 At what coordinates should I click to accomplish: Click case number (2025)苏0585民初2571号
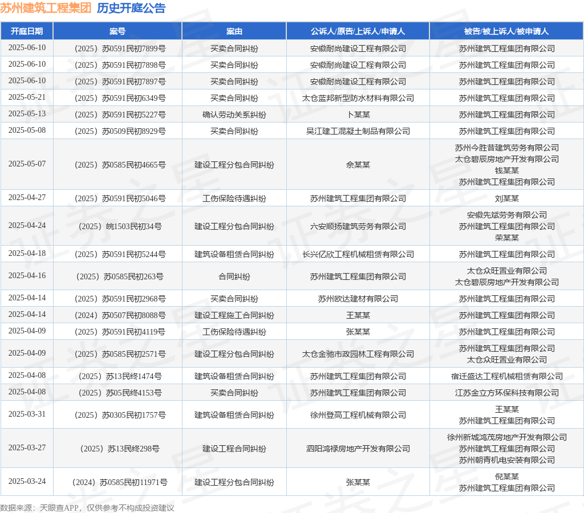click(120, 354)
